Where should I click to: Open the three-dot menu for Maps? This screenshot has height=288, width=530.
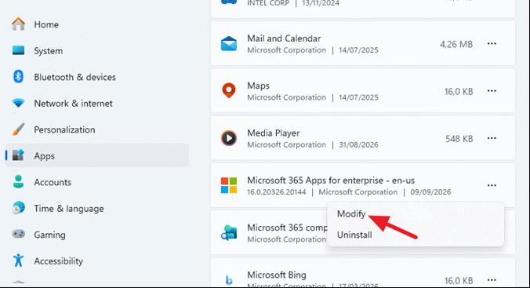click(x=492, y=91)
